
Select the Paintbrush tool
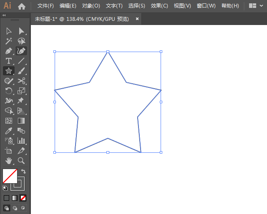click(x=21, y=71)
